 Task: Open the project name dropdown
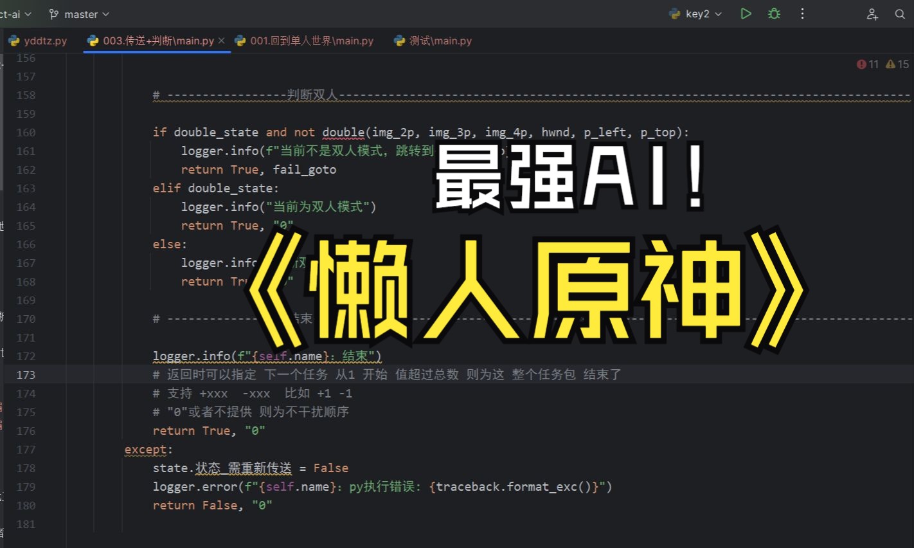point(16,14)
